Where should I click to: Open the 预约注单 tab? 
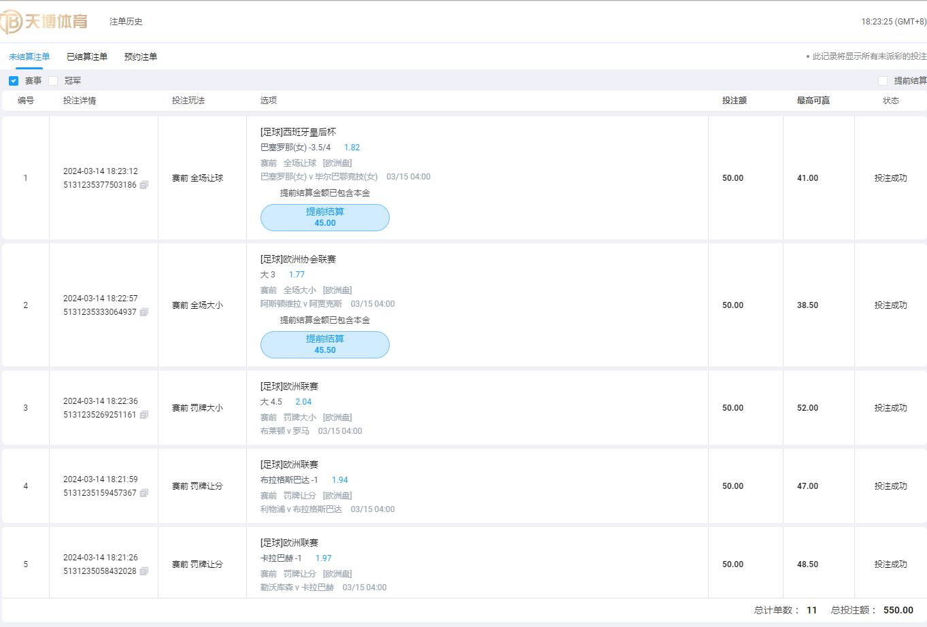(x=141, y=57)
